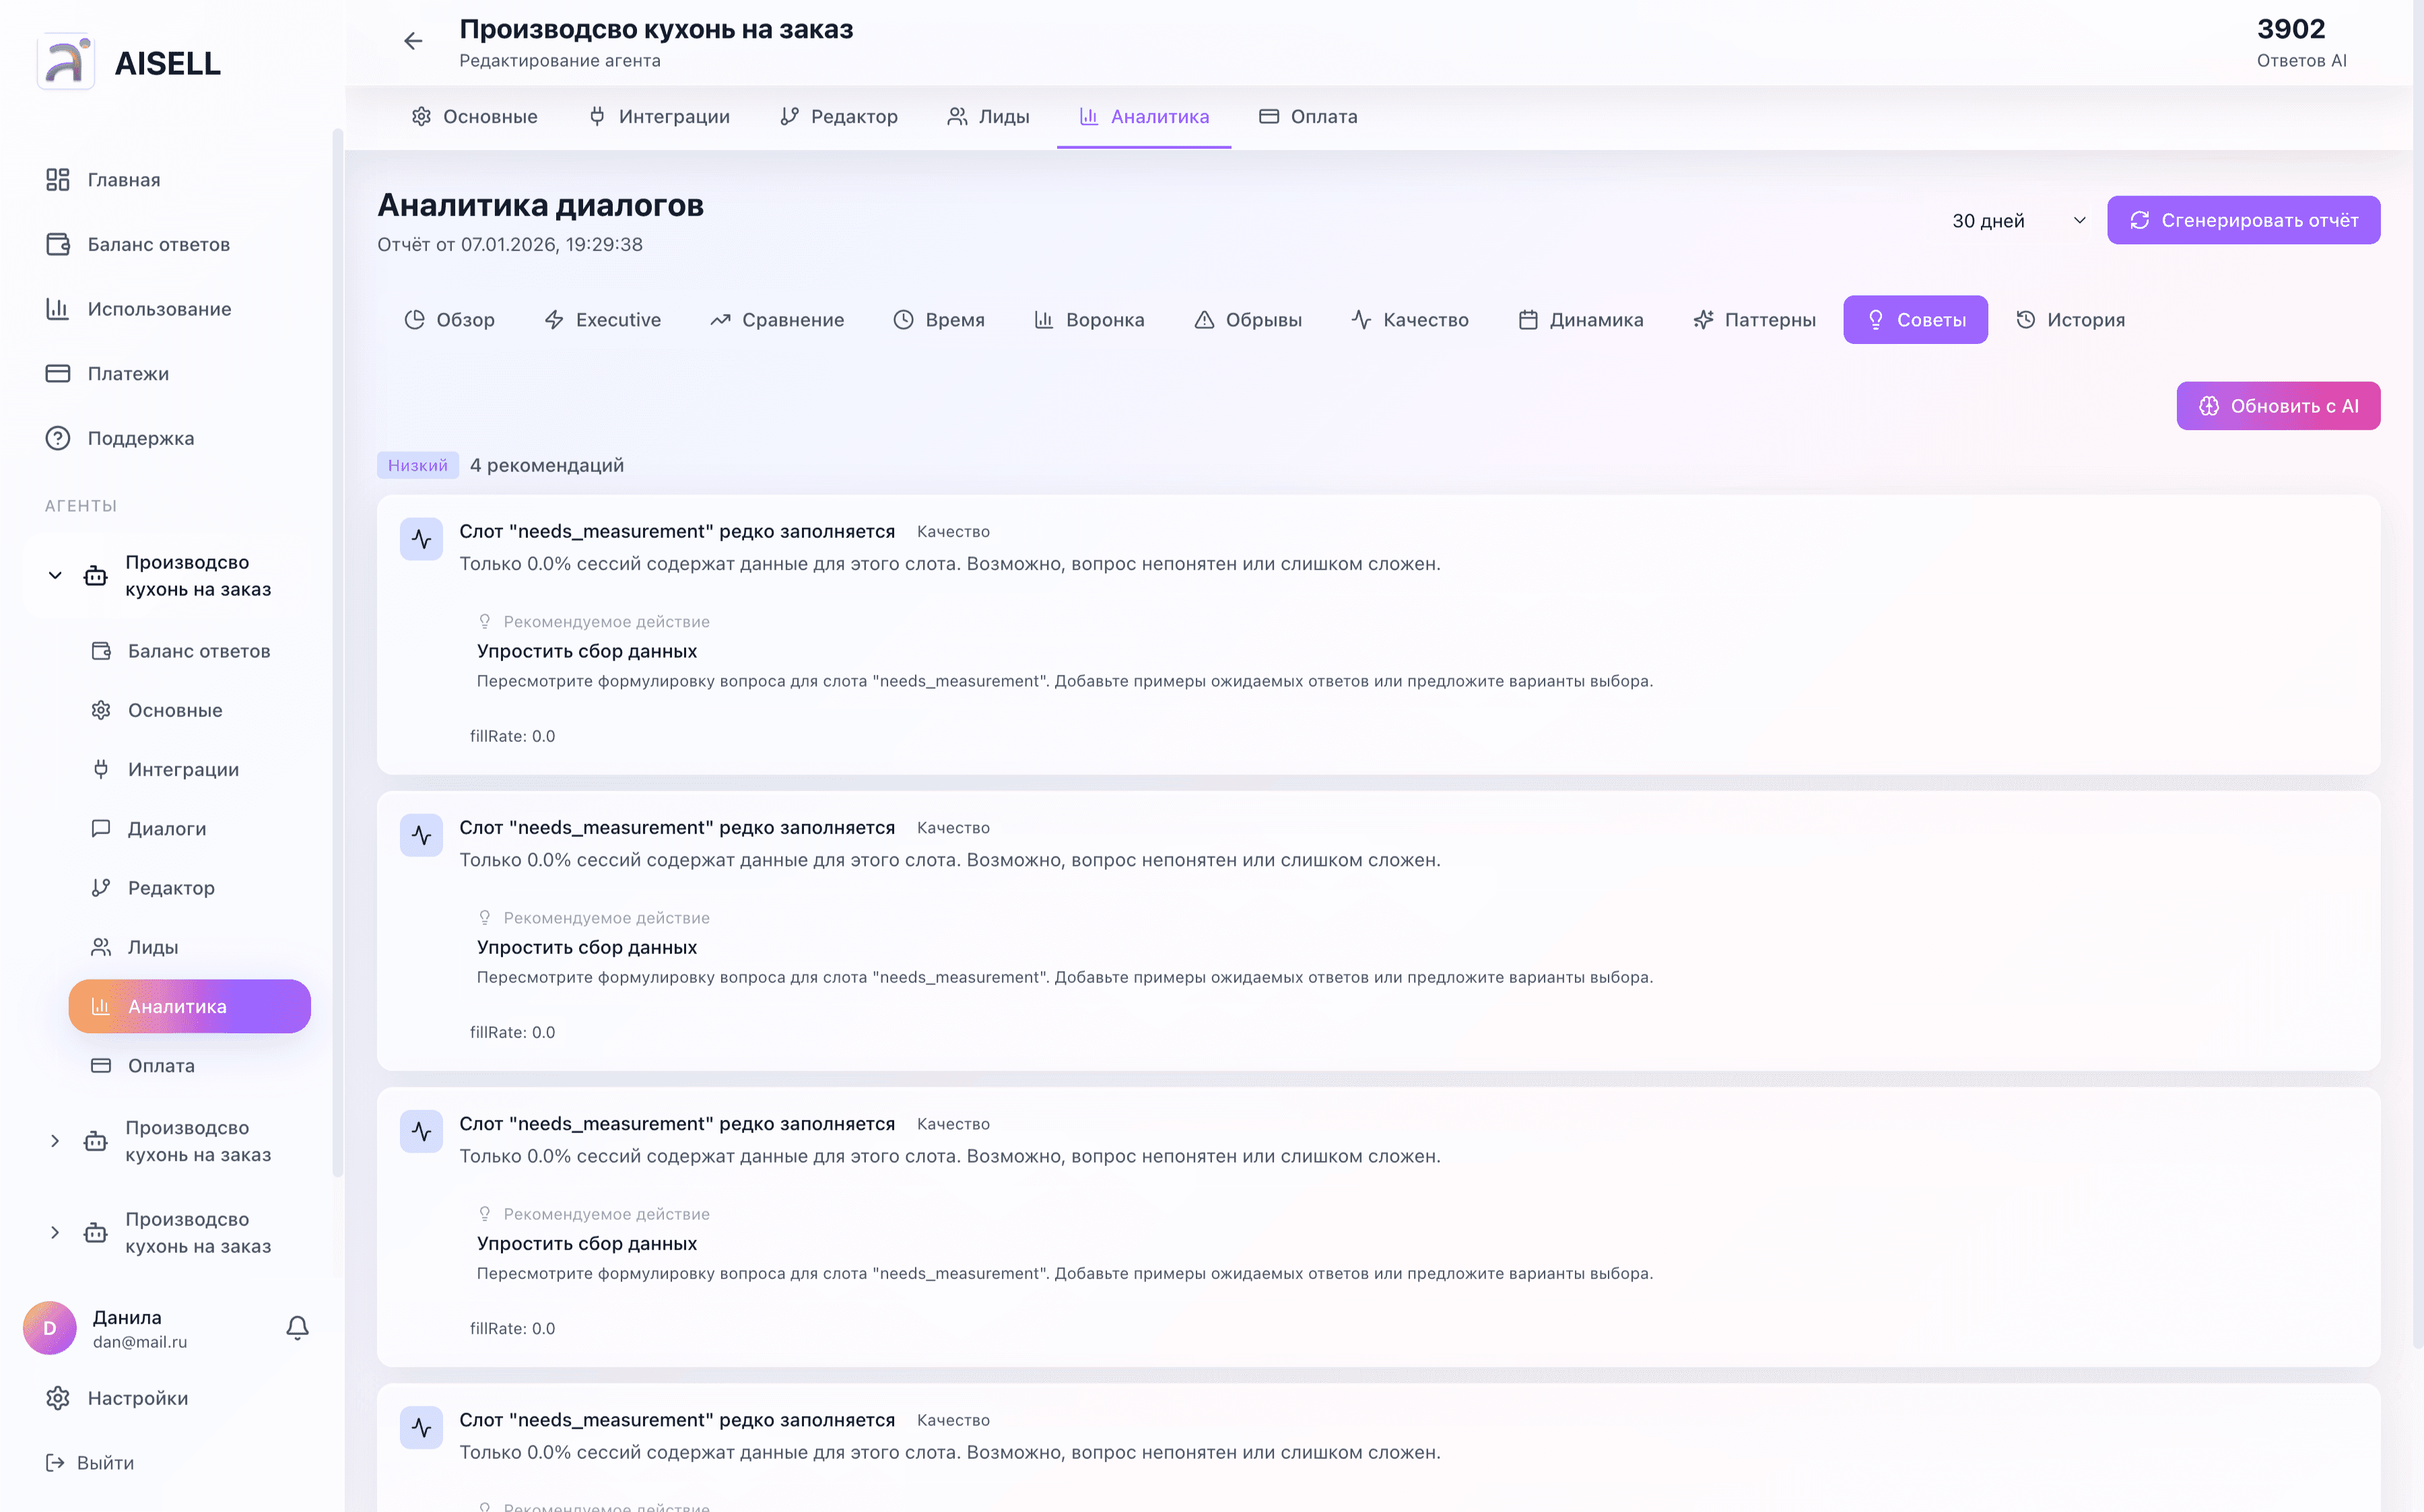The width and height of the screenshot is (2424, 1512).
Task: Click the Сгенерировать отчёт button
Action: 2244,220
